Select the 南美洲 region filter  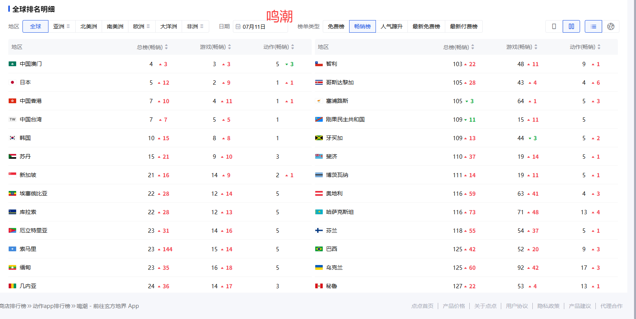point(115,26)
